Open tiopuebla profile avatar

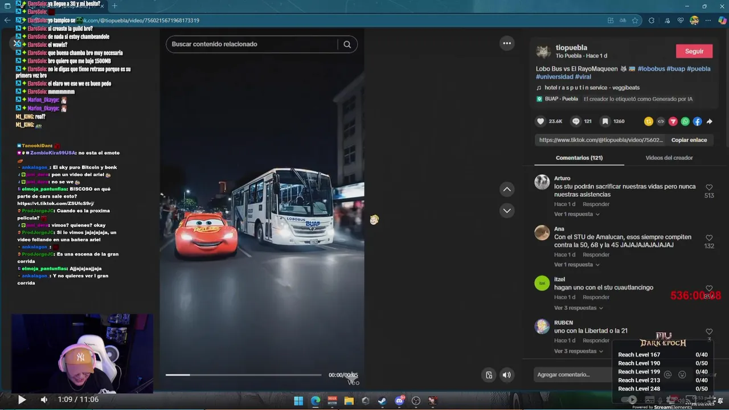point(543,52)
